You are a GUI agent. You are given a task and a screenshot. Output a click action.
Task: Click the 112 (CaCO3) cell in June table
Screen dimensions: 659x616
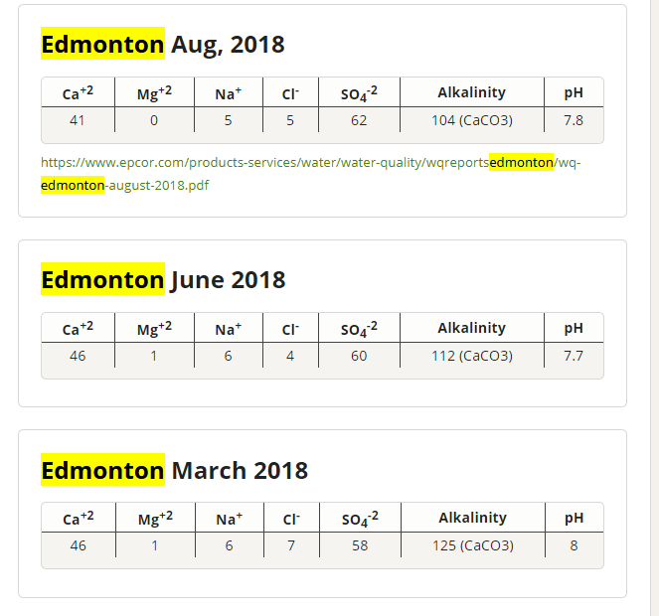(x=471, y=356)
